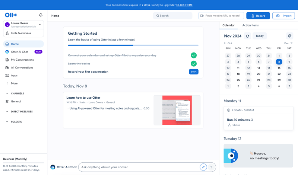Click the Home sidebar house icon
Viewport: 298px width, 175px height.
pos(7,44)
